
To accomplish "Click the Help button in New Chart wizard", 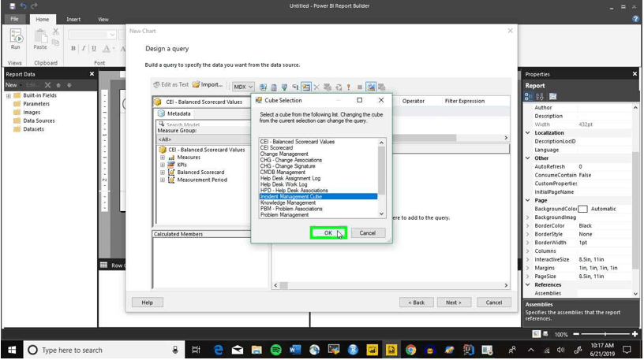I will click(148, 302).
